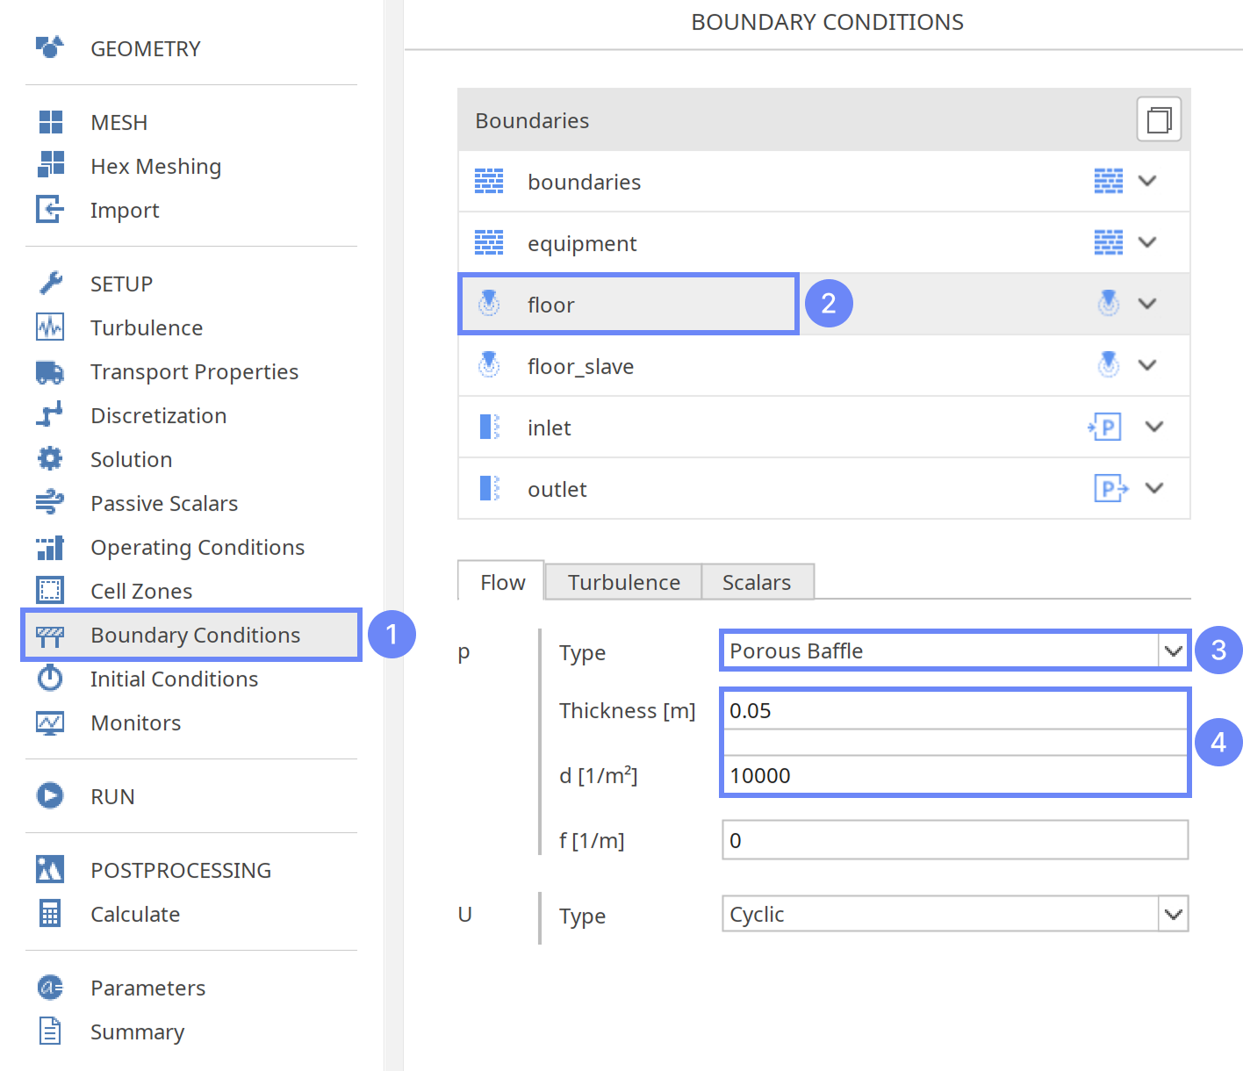1243x1071 pixels.
Task: Click the Turbulence waveform icon in sidebar
Action: 50,327
